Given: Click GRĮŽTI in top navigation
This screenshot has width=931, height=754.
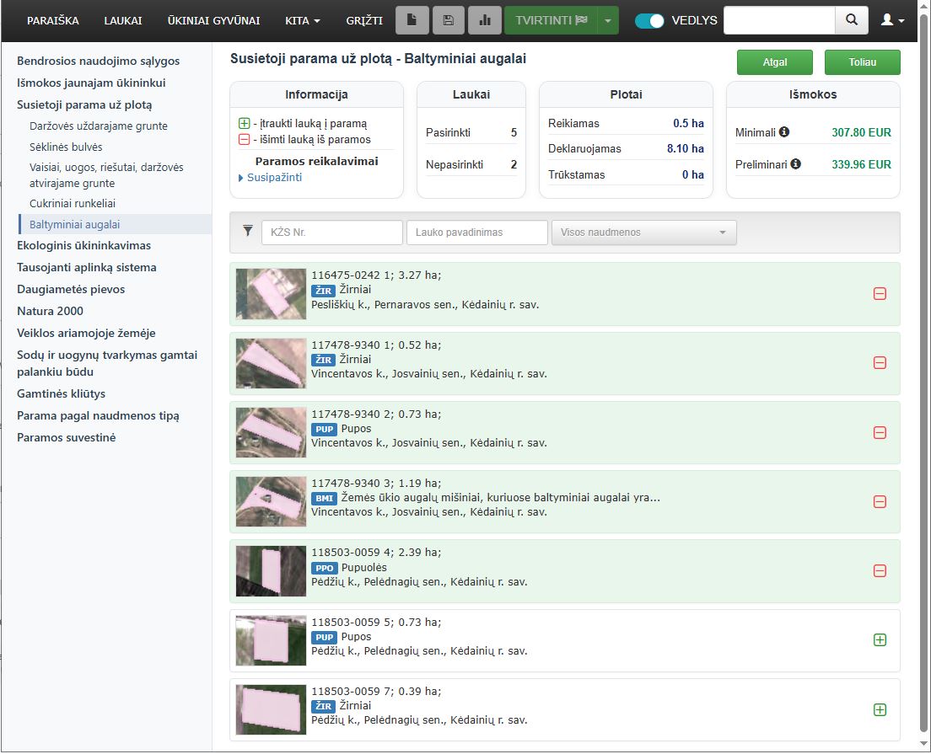Looking at the screenshot, I should pyautogui.click(x=364, y=21).
